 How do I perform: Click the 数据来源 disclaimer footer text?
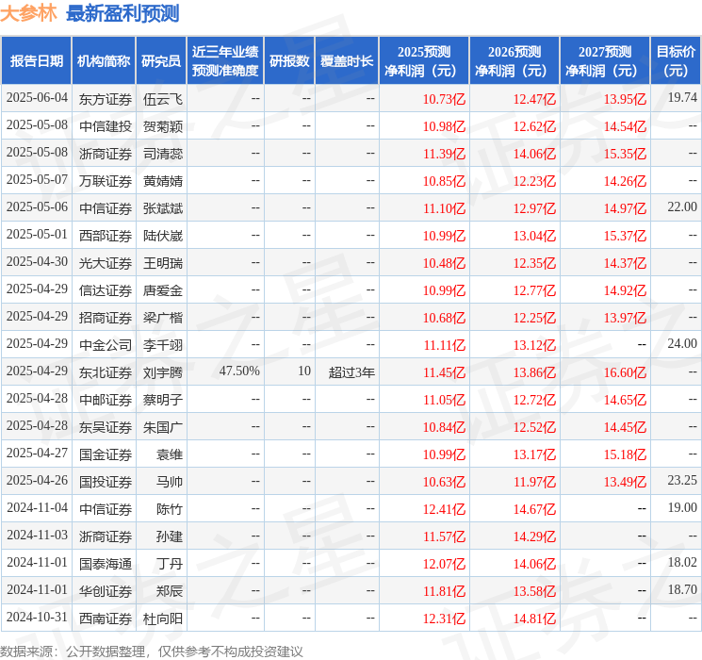pyautogui.click(x=152, y=651)
